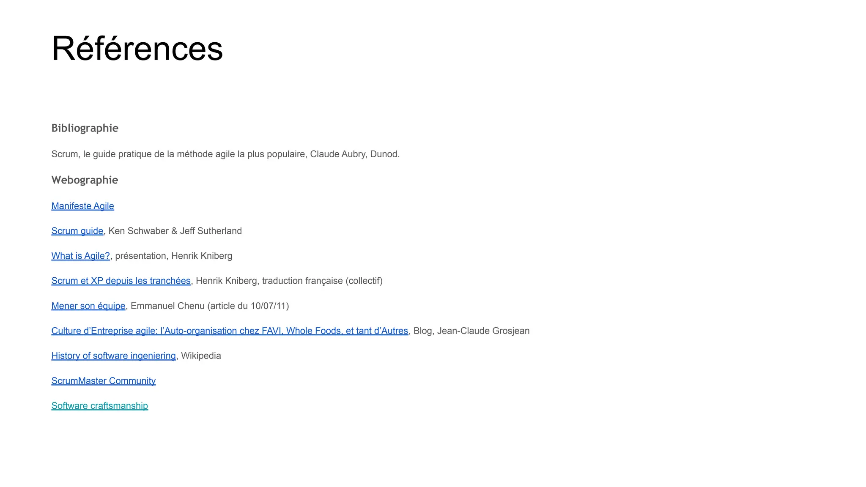Screen dimensions: 866x487
Task: Follow the Scrum et XP depuis les tranchées link
Action: tap(121, 281)
